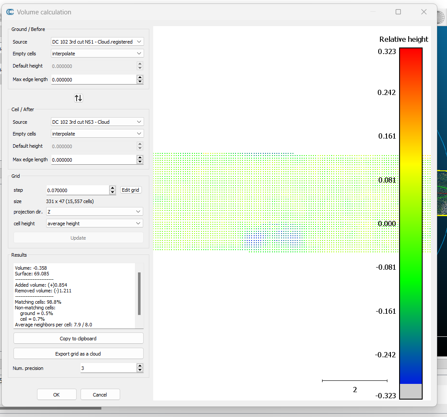
Task: Maximize the Volume calculation dialog
Action: click(x=398, y=12)
